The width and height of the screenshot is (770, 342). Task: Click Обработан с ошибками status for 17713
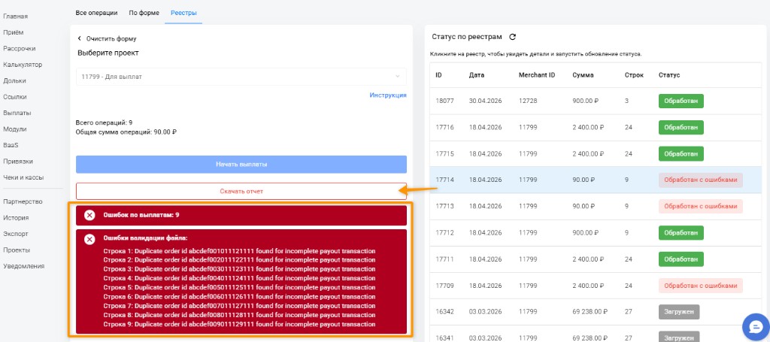click(700, 207)
